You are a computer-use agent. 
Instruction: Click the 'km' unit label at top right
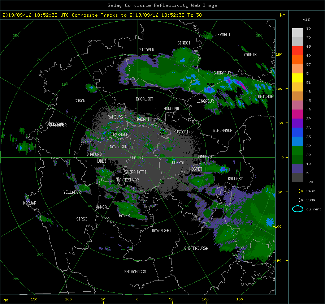283,15
